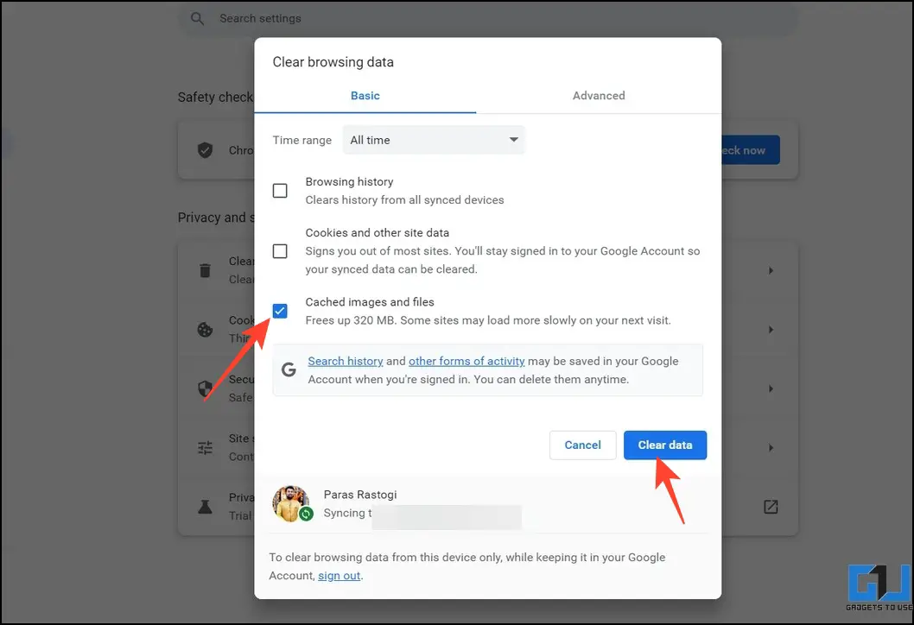
Task: Click the 'Paras Rastogi' account name
Action: point(360,495)
